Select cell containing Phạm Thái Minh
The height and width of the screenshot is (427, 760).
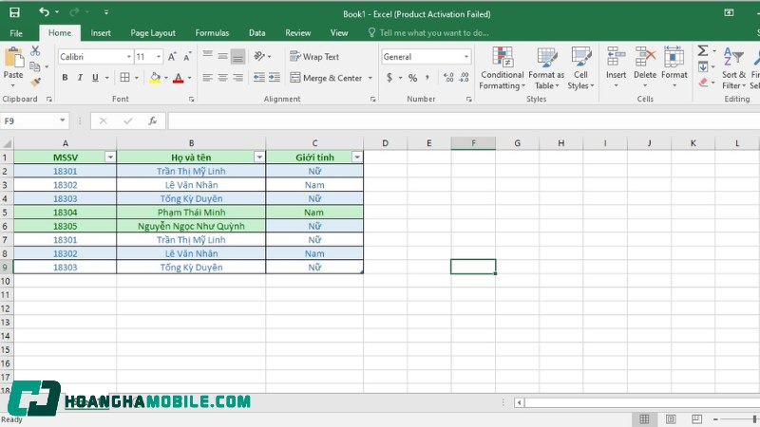pyautogui.click(x=191, y=212)
